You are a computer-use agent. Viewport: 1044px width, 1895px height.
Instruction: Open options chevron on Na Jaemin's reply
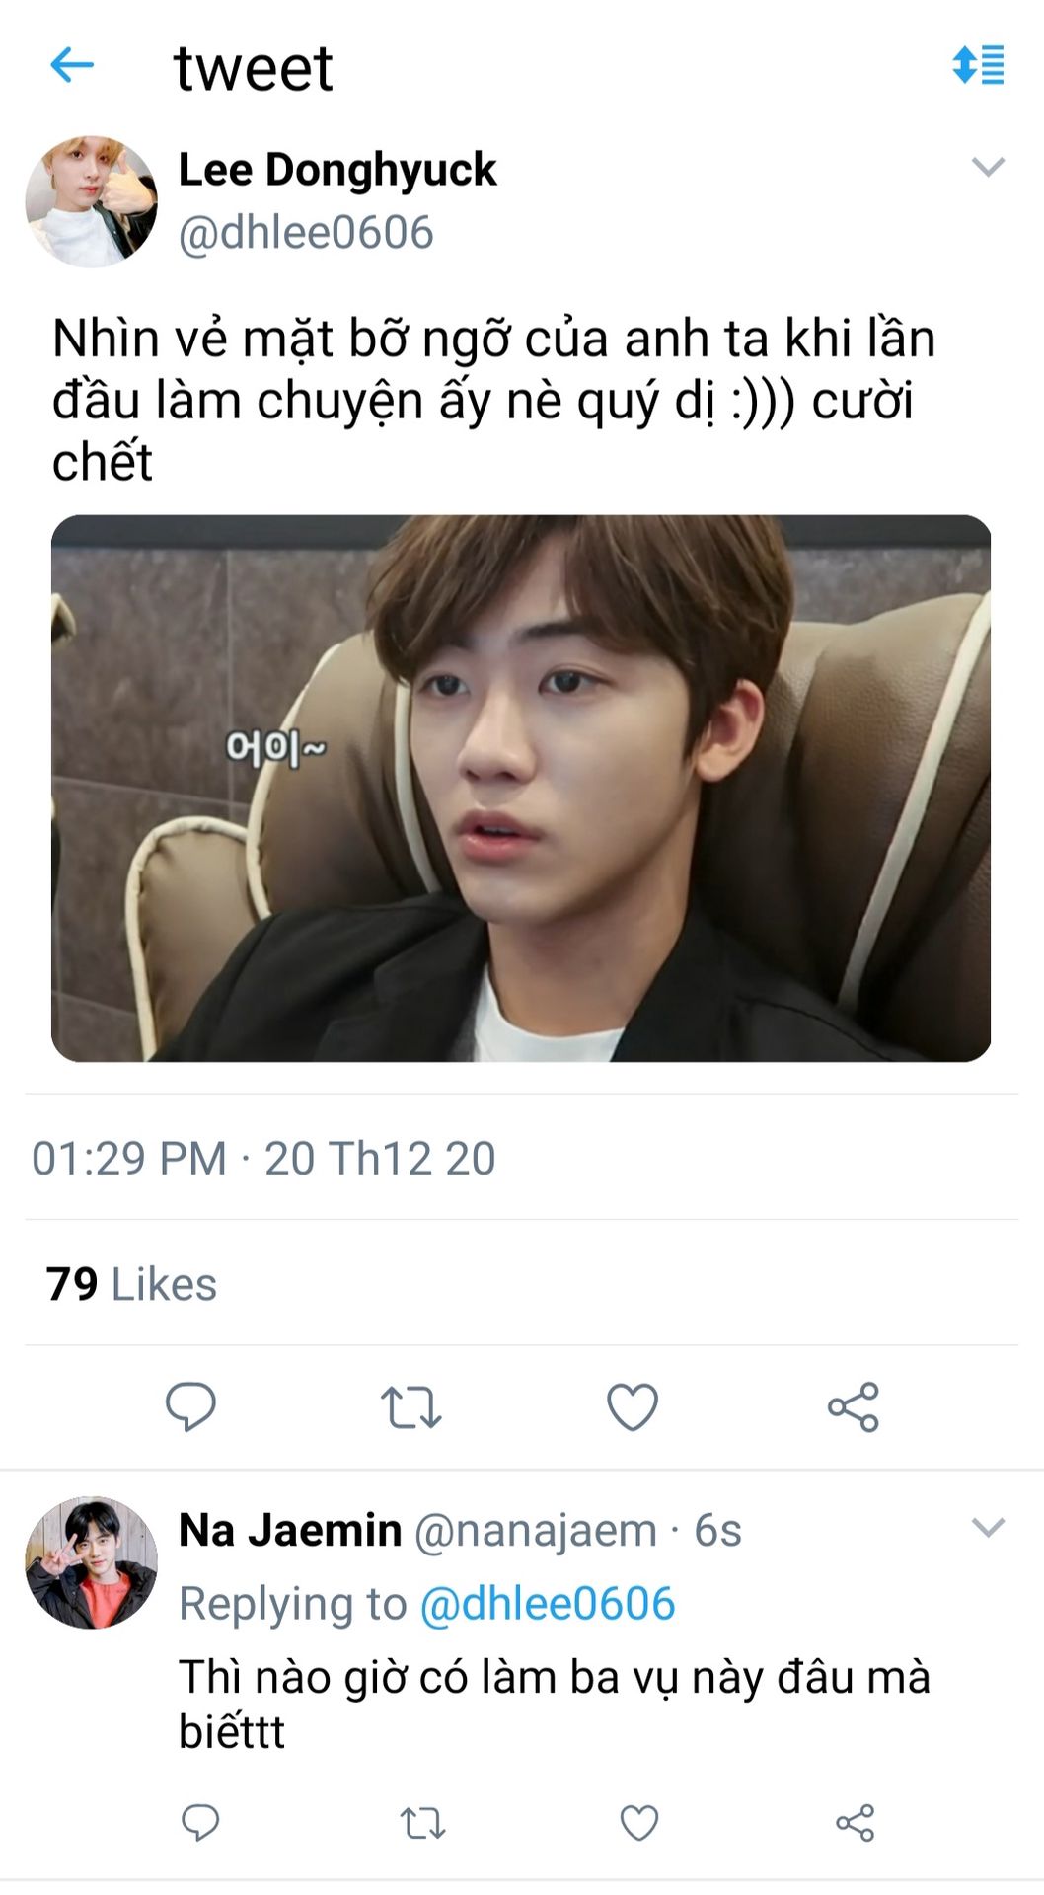pyautogui.click(x=988, y=1527)
